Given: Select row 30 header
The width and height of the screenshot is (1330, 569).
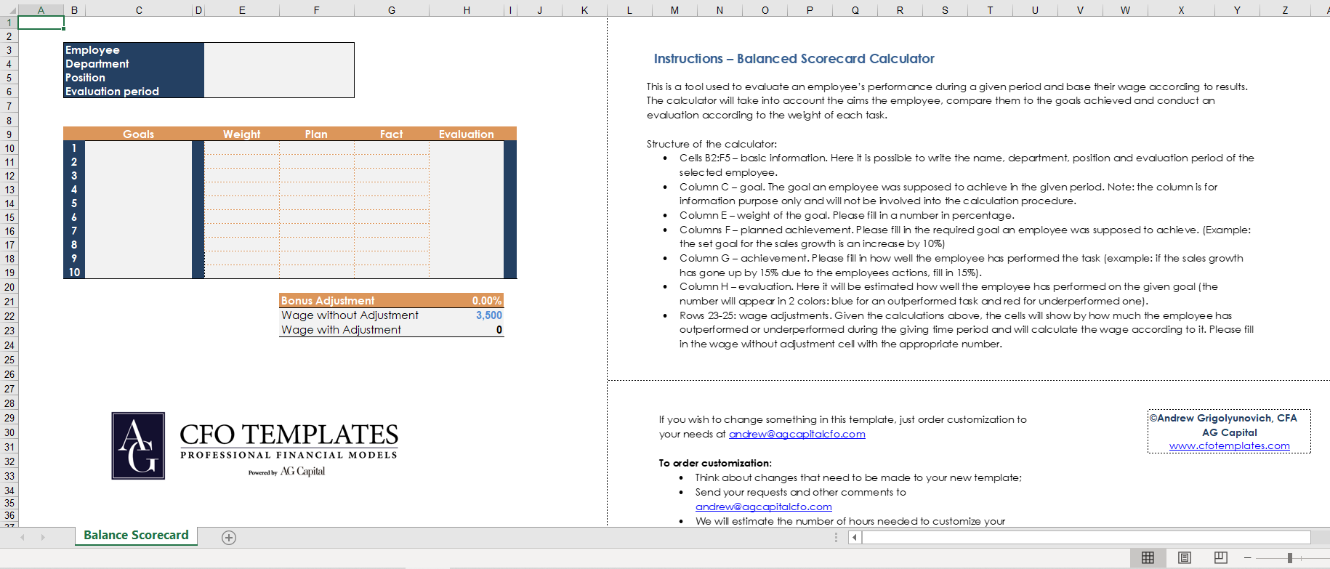Looking at the screenshot, I should point(9,432).
